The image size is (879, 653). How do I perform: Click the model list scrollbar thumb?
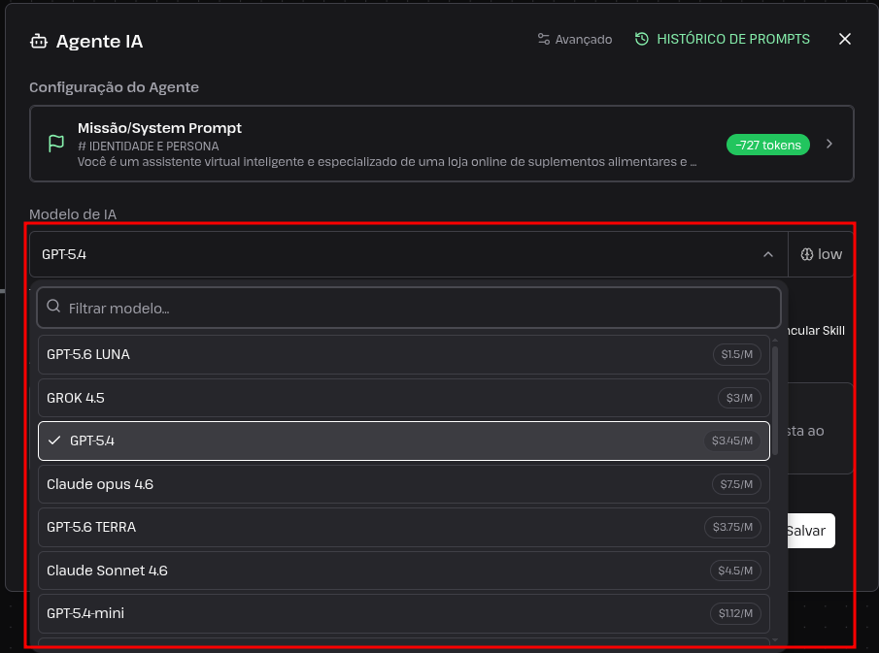(775, 401)
